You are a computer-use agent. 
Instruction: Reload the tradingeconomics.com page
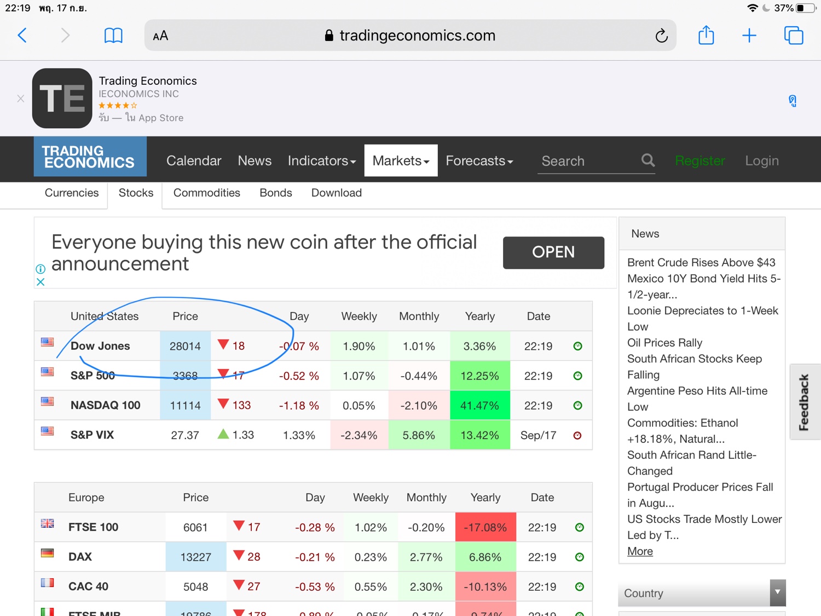click(x=661, y=36)
